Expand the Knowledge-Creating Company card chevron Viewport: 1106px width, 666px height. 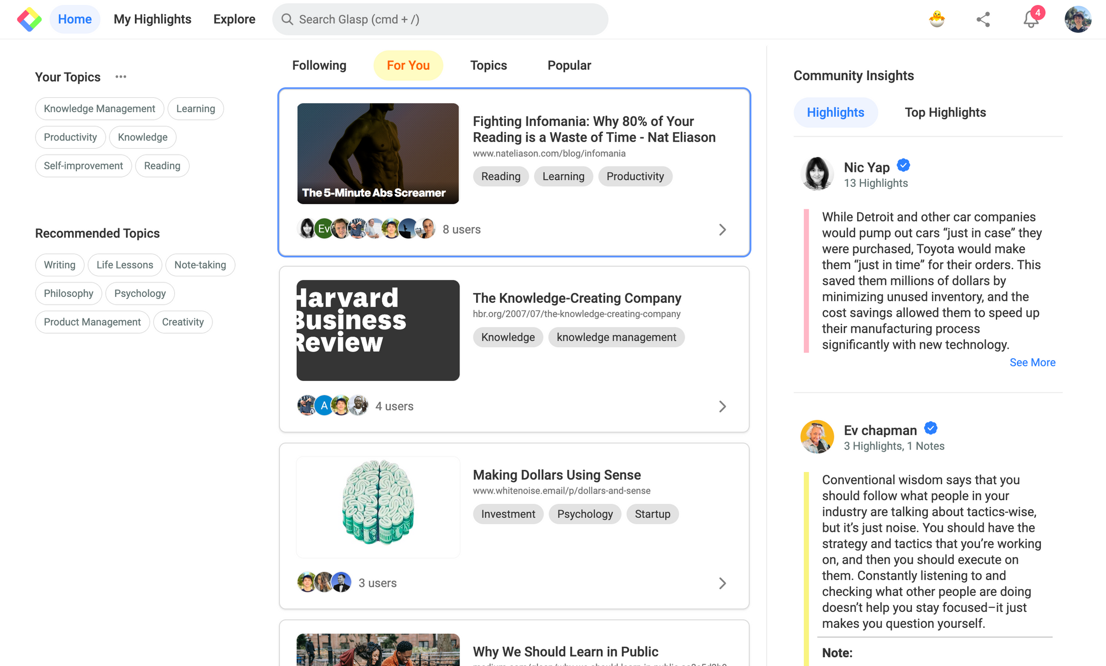722,407
